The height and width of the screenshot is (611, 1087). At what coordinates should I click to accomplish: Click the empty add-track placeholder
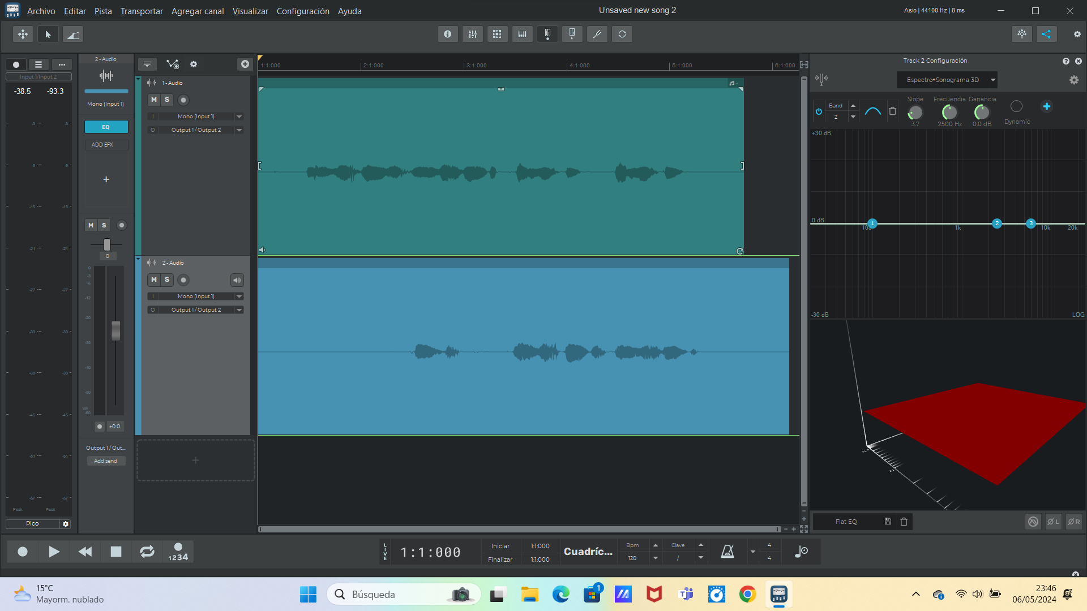pos(195,461)
